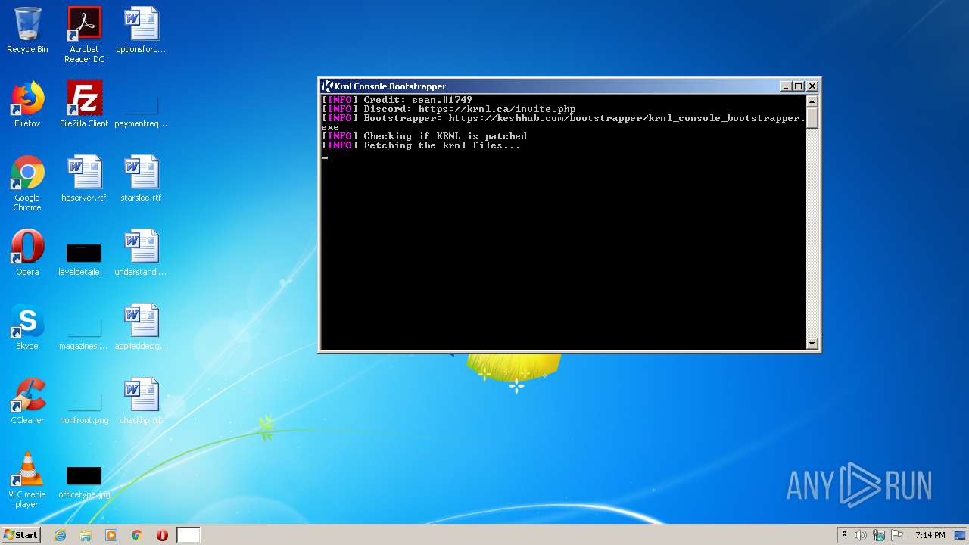The image size is (969, 545).
Task: Open Krnl Console Bootstrapper system menu icon
Action: click(x=327, y=86)
